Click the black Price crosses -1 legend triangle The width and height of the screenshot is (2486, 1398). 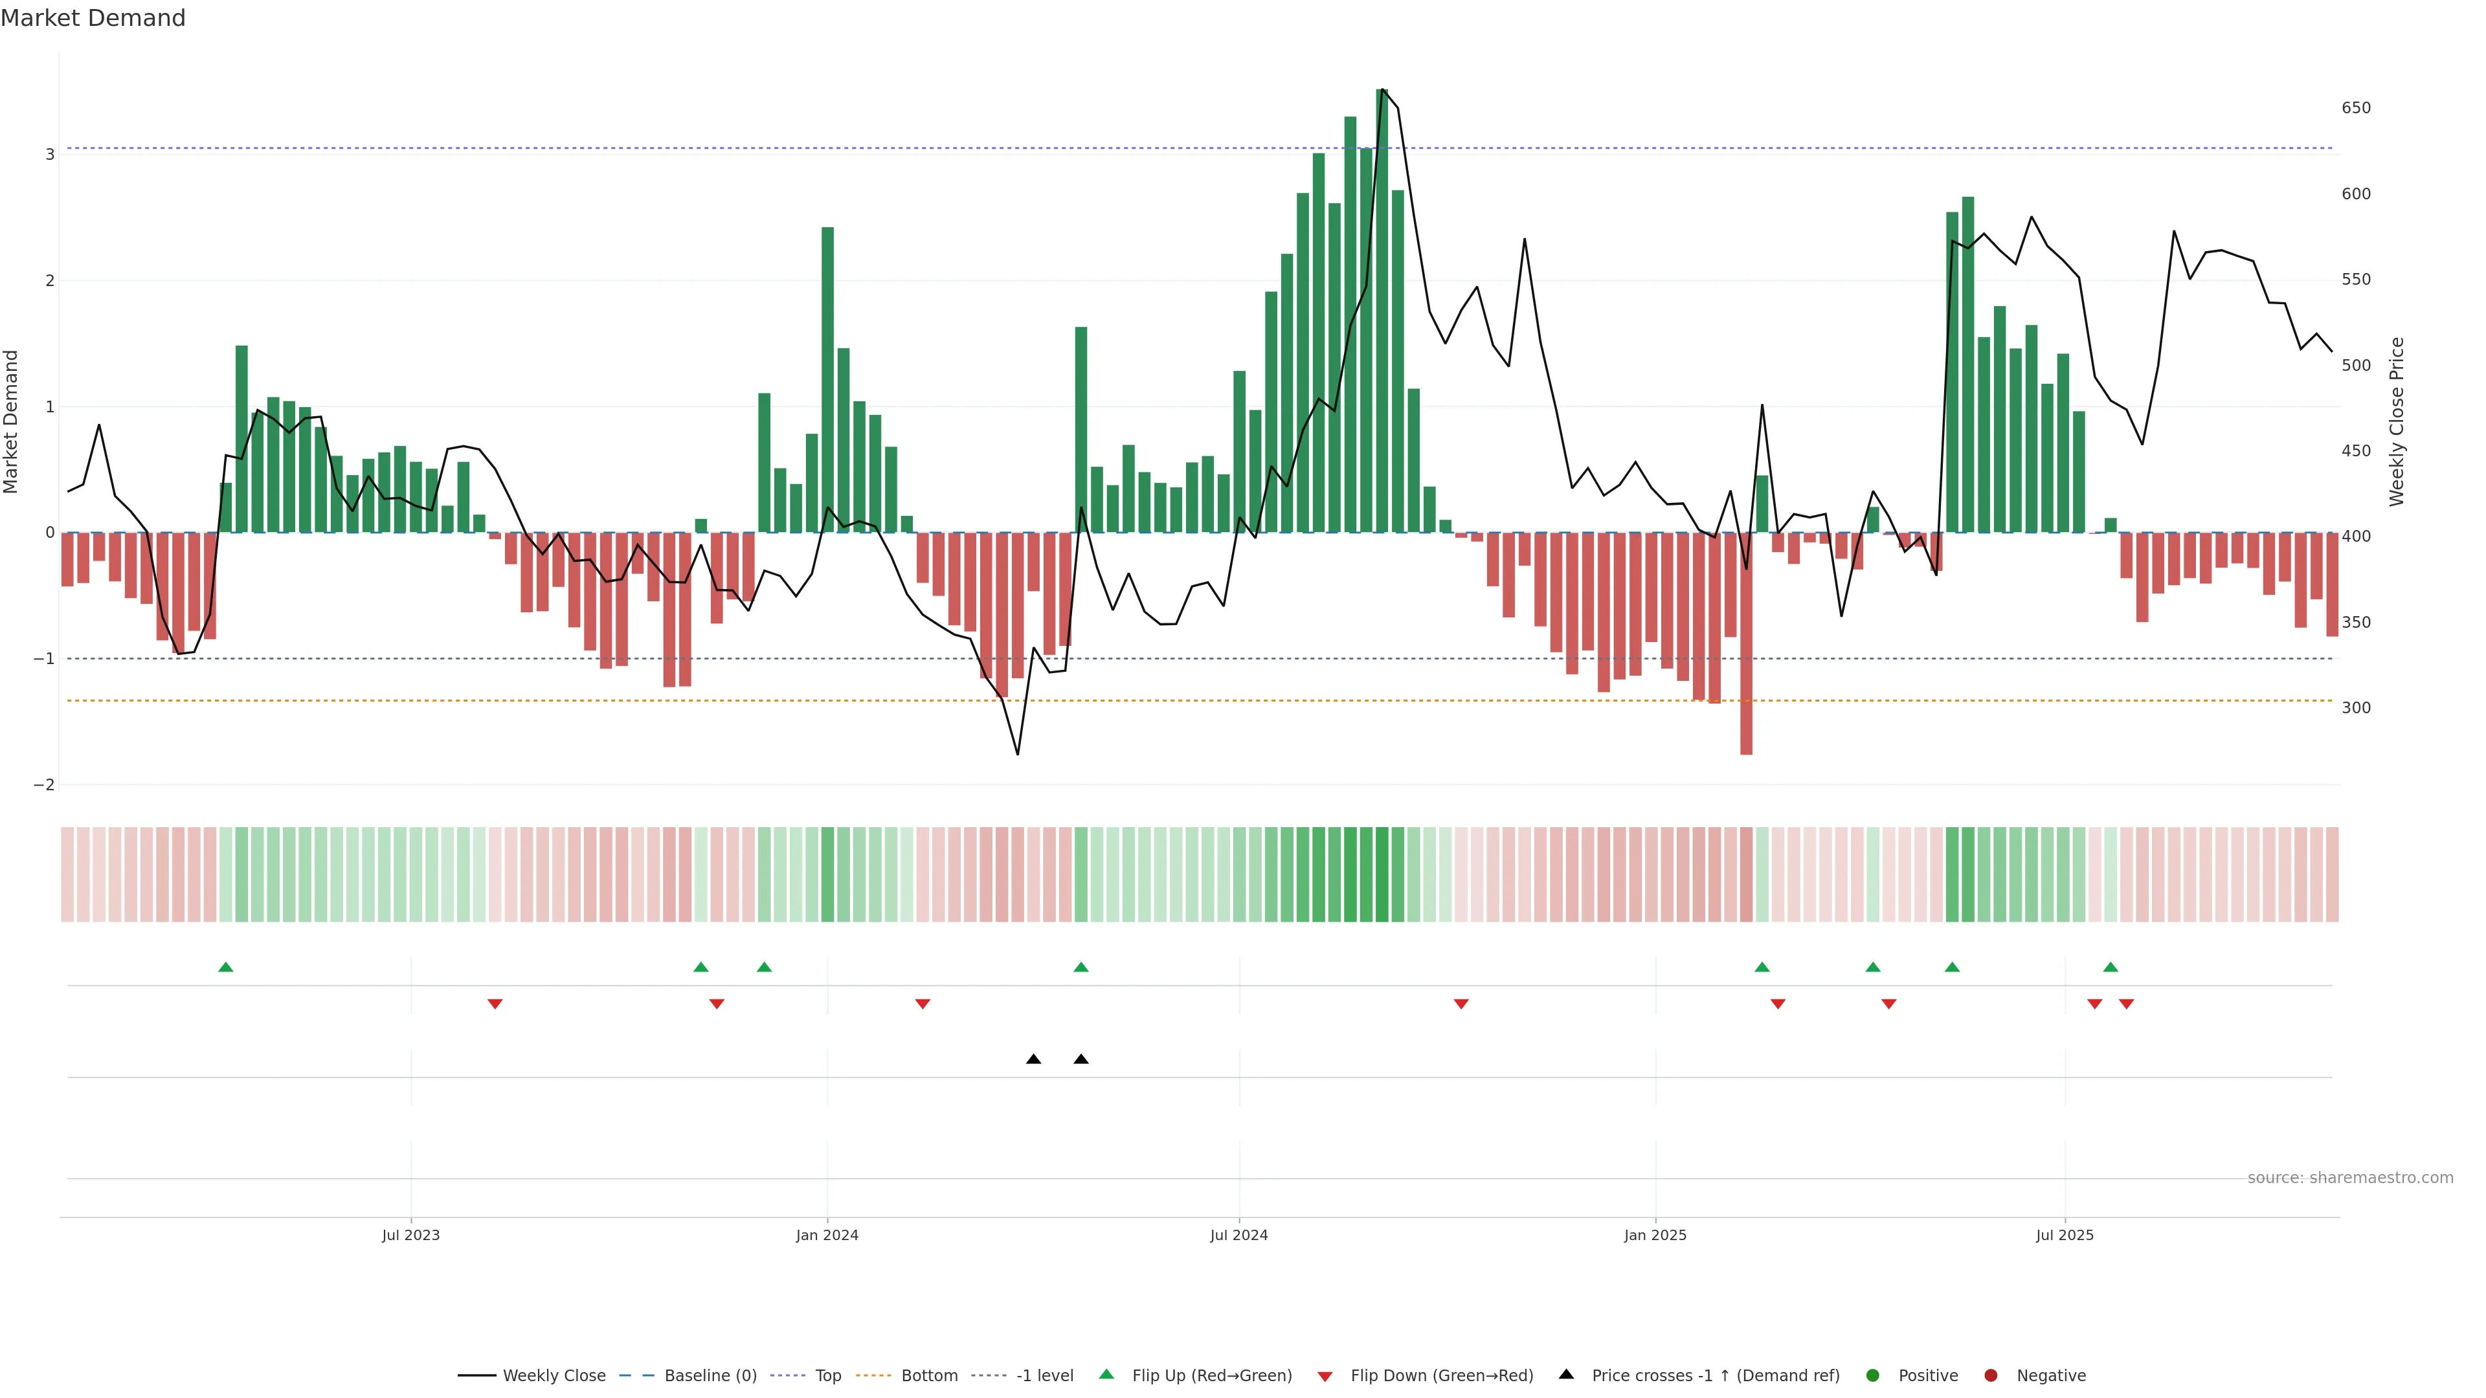(1566, 1375)
